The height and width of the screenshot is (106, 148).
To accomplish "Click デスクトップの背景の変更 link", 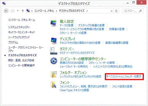I will point(91,25).
